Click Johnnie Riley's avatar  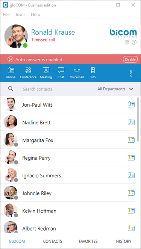(11, 192)
